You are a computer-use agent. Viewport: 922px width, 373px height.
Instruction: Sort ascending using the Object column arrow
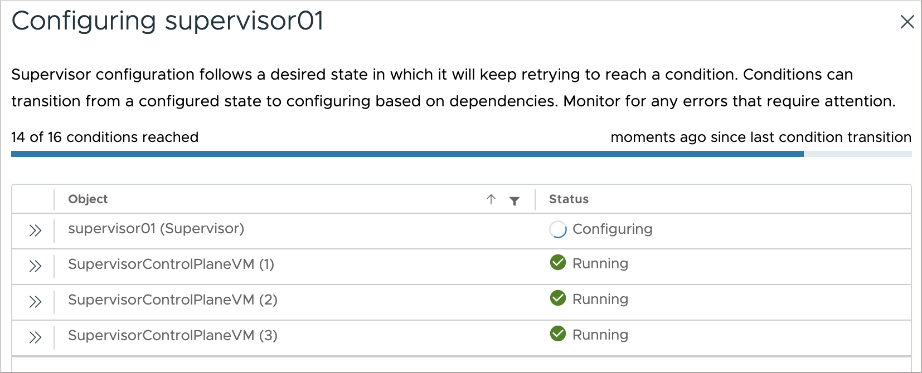(x=491, y=199)
